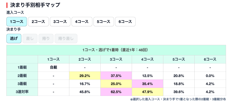Switch to the 2コース entry course

tap(38, 22)
